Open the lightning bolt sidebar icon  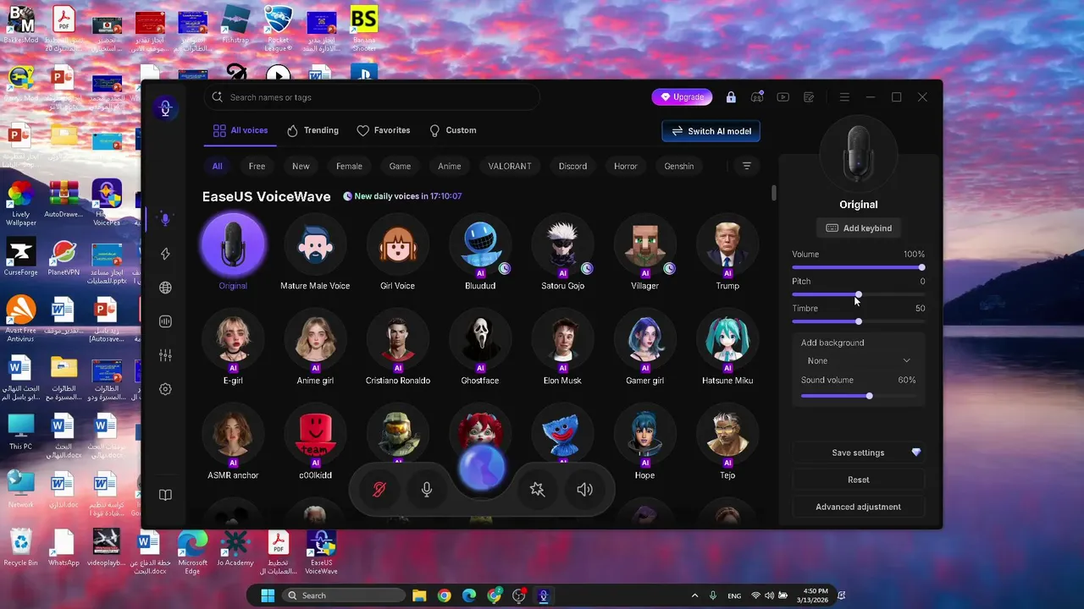pos(165,254)
